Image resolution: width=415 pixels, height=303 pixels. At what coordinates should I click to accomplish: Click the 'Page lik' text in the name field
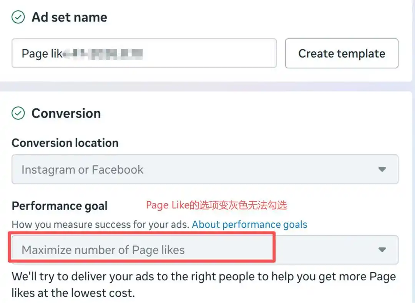click(x=42, y=54)
